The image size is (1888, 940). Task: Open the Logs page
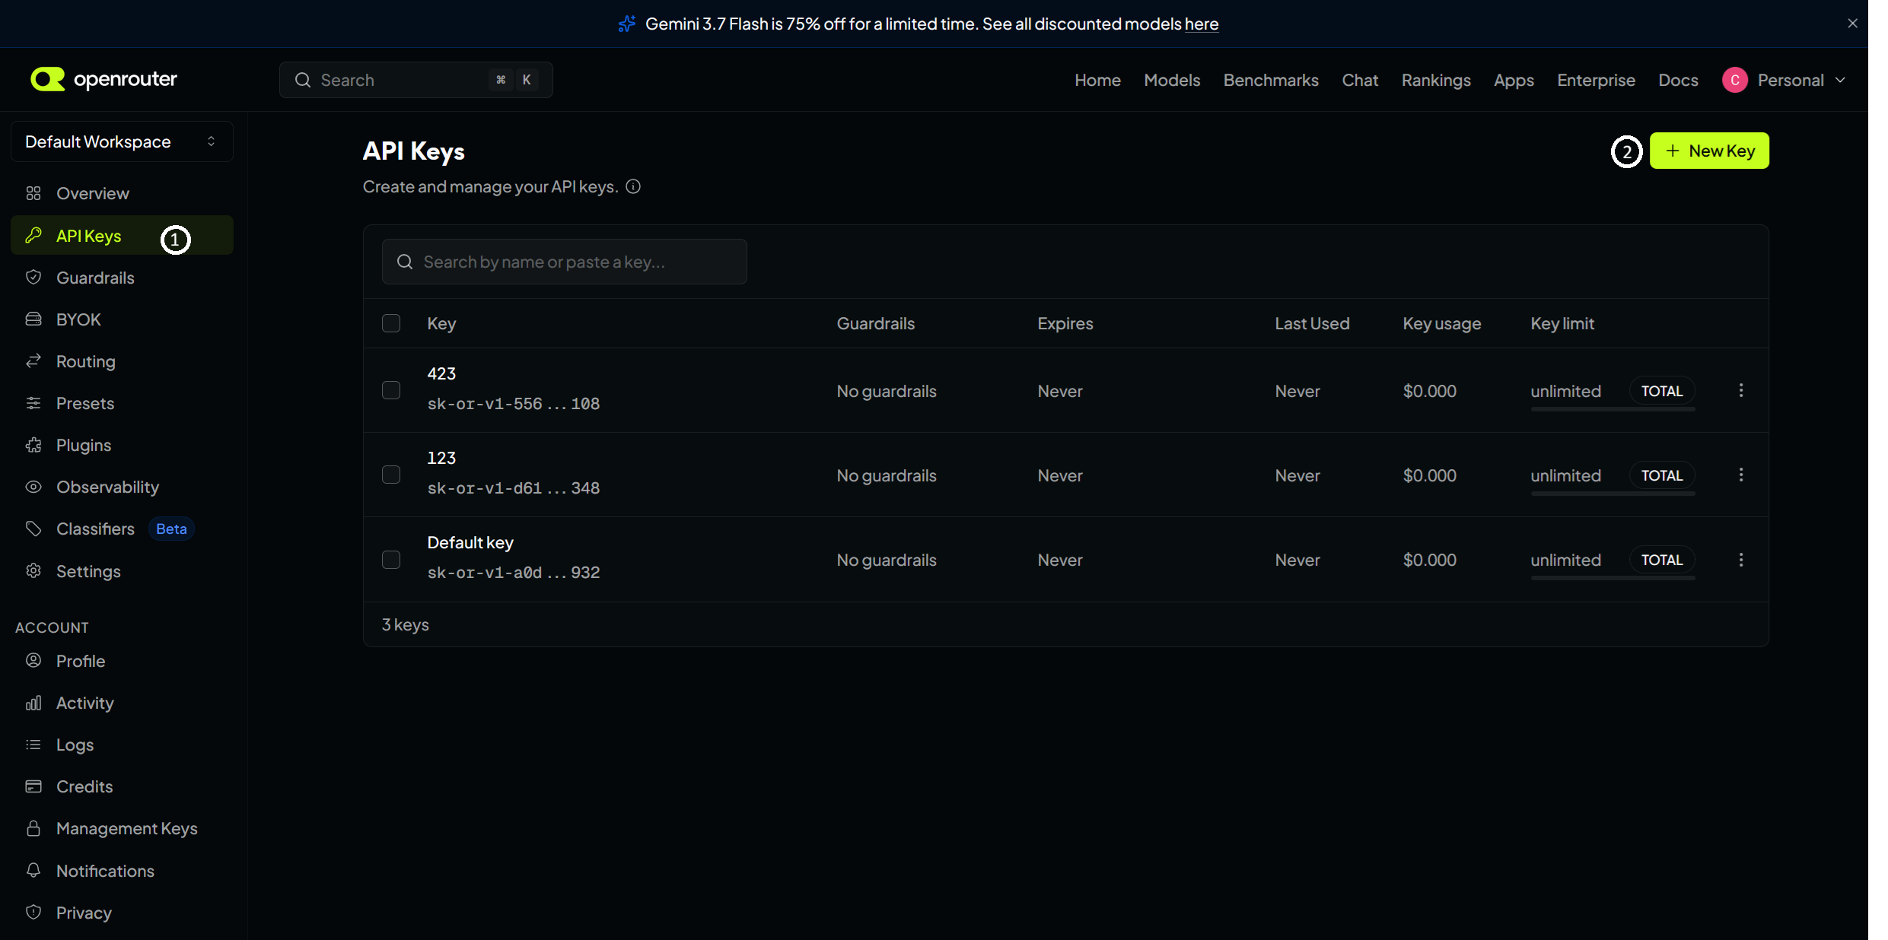(x=122, y=745)
